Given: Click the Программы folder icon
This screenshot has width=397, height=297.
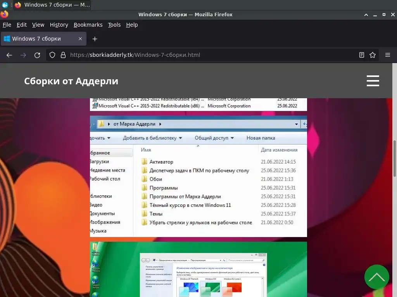Looking at the screenshot, I should coord(144,188).
